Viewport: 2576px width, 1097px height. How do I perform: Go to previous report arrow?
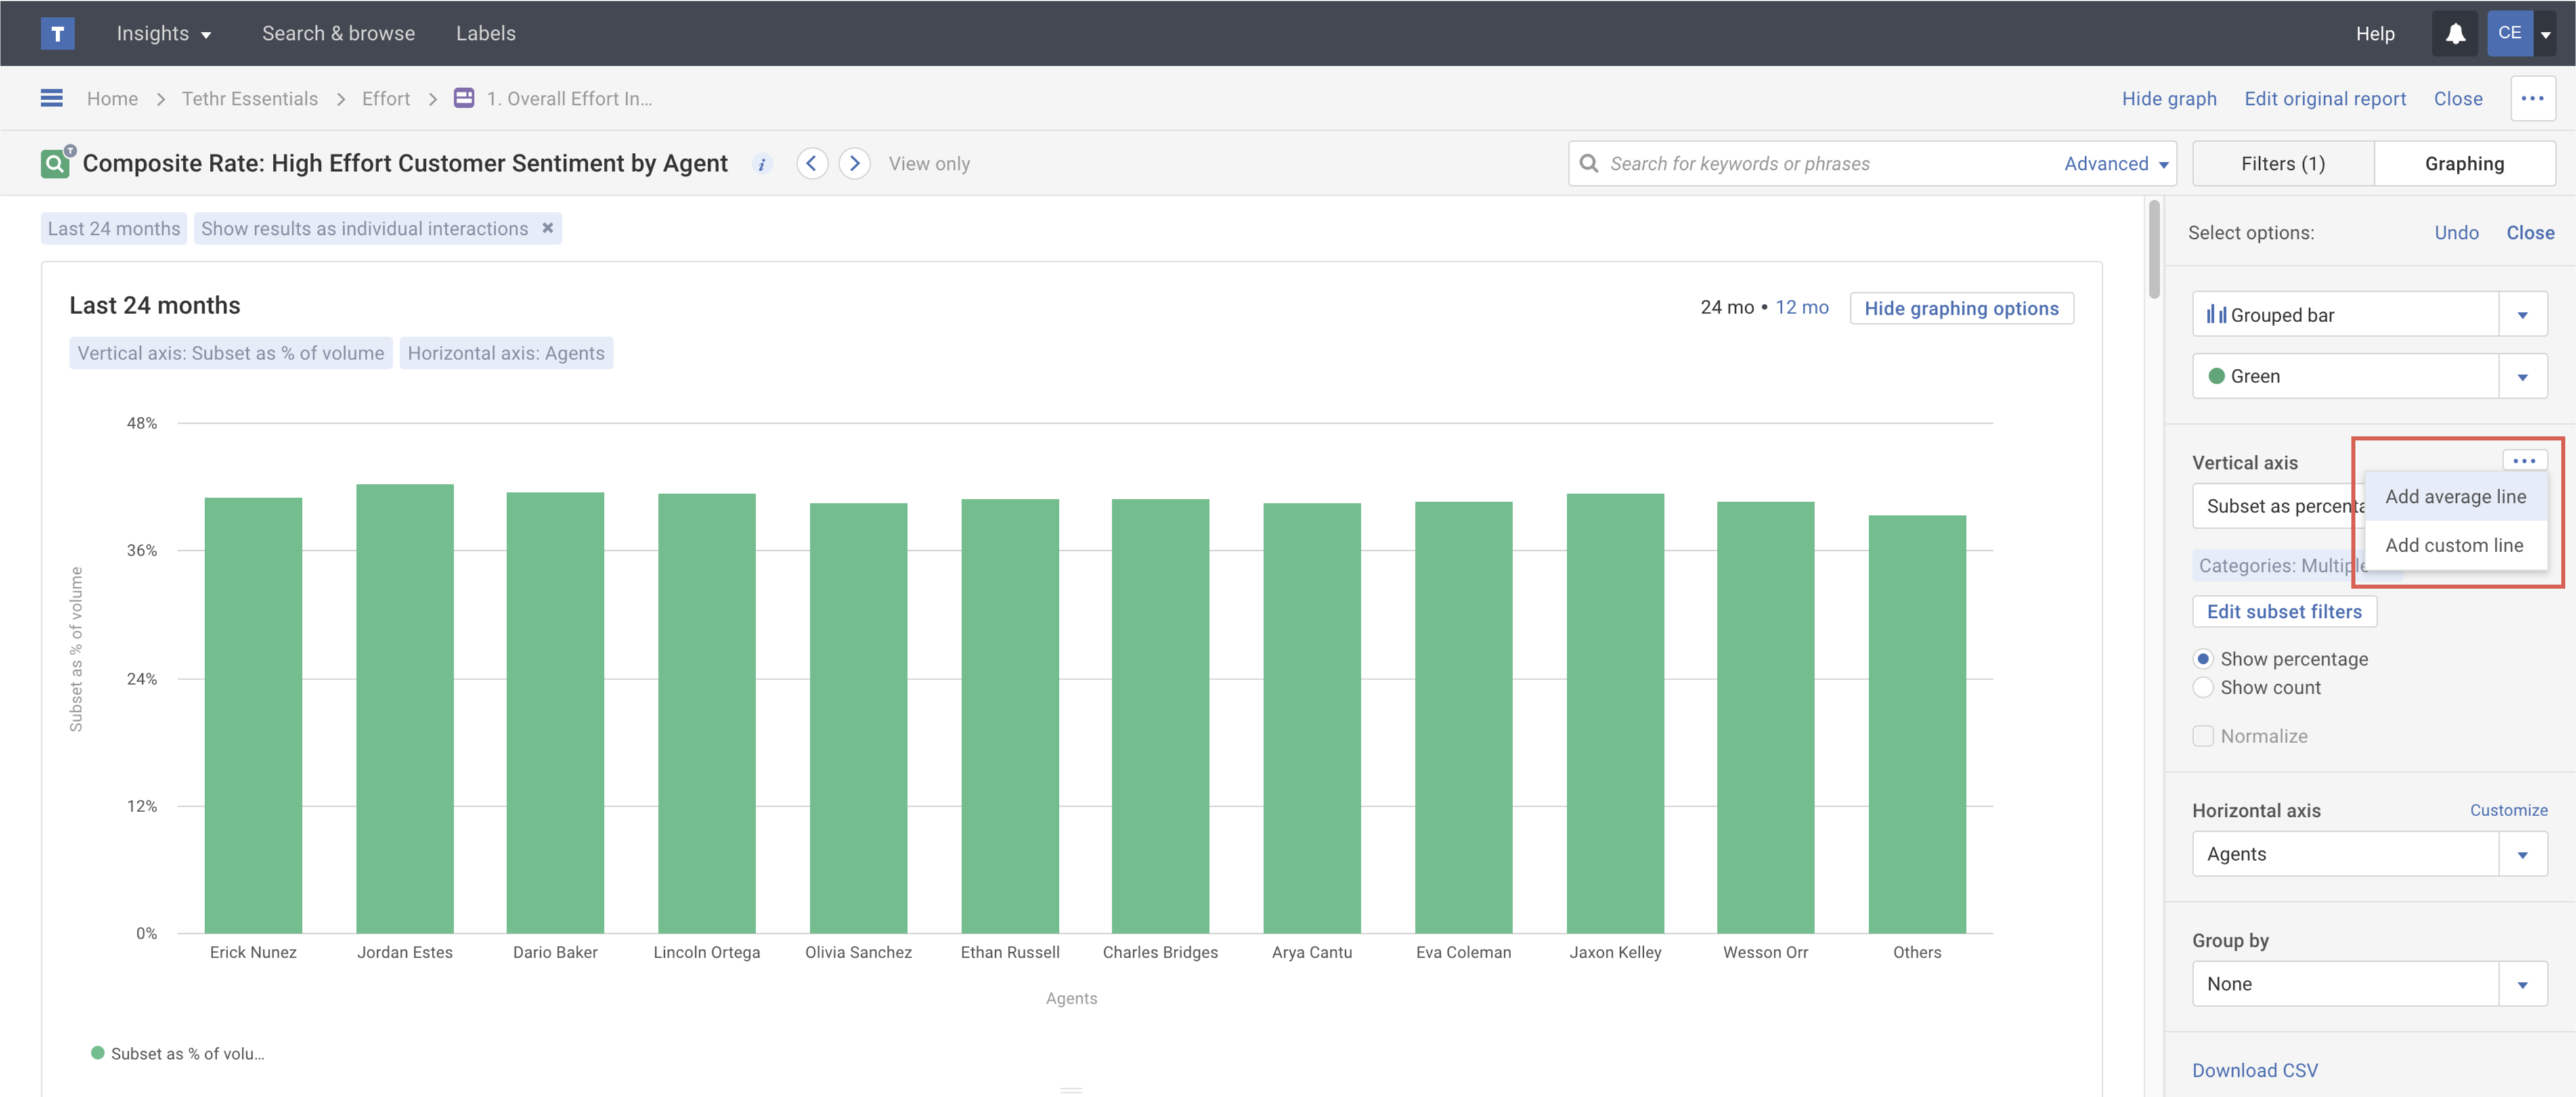pyautogui.click(x=811, y=163)
